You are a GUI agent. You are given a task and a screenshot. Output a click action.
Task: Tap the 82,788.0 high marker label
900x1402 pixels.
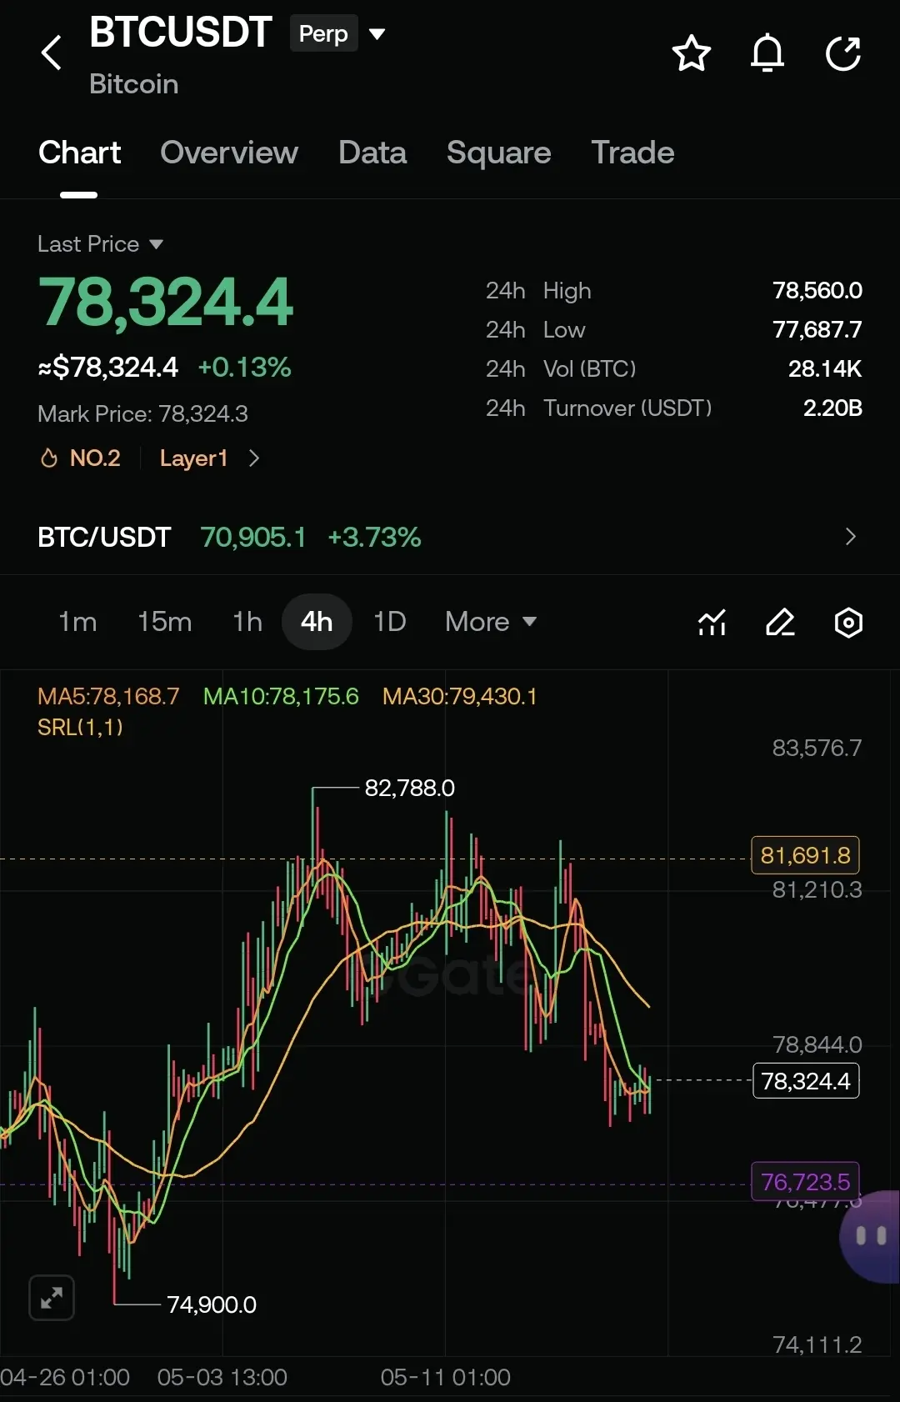(409, 788)
